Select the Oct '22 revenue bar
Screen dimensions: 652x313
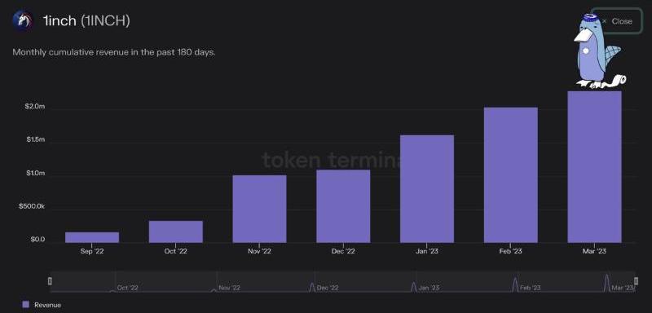click(x=176, y=231)
